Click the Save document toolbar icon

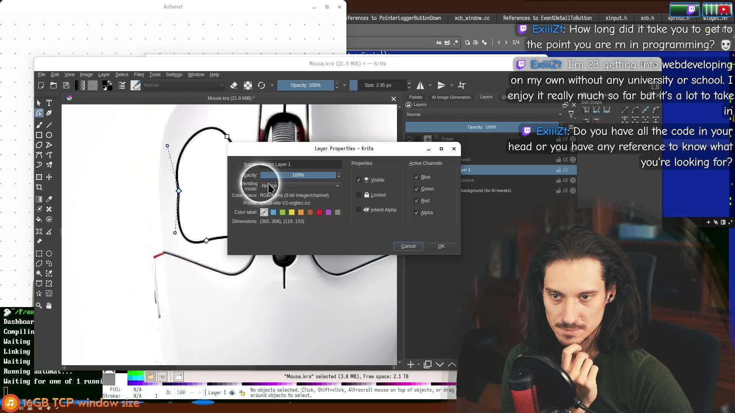[x=66, y=85]
